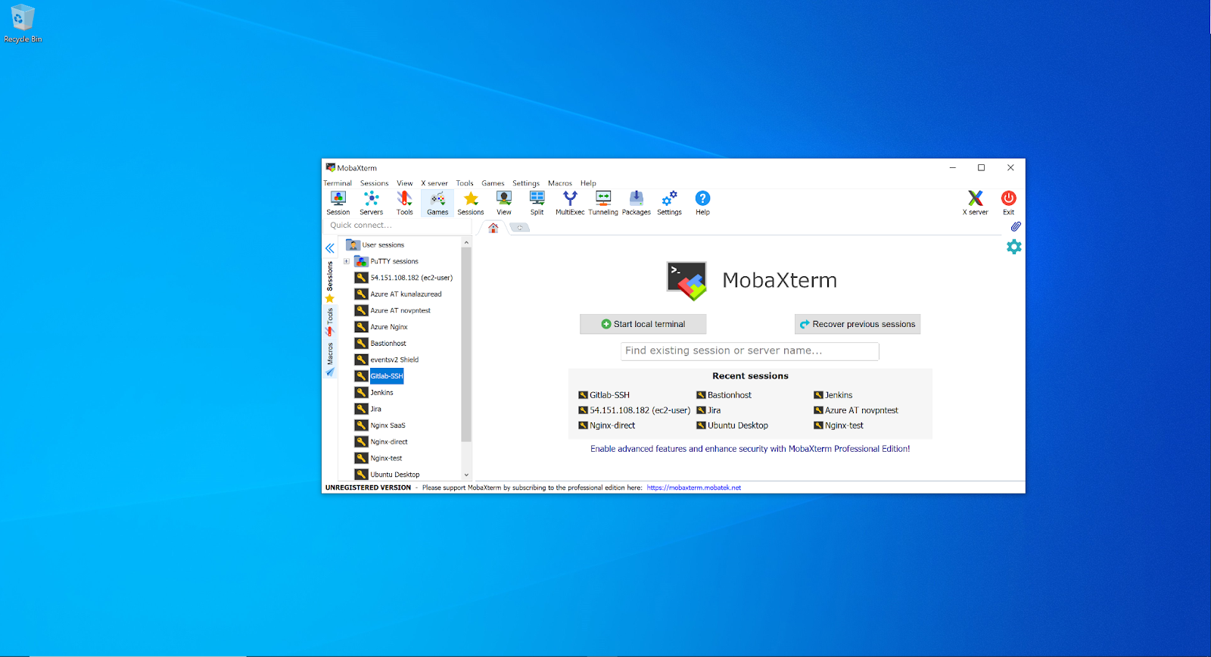This screenshot has height=657, width=1211.
Task: Switch to Tools vertical sidebar tab
Action: point(330,322)
